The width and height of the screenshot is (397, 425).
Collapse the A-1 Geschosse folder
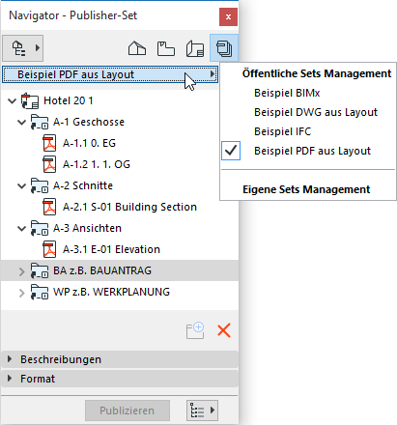point(21,123)
